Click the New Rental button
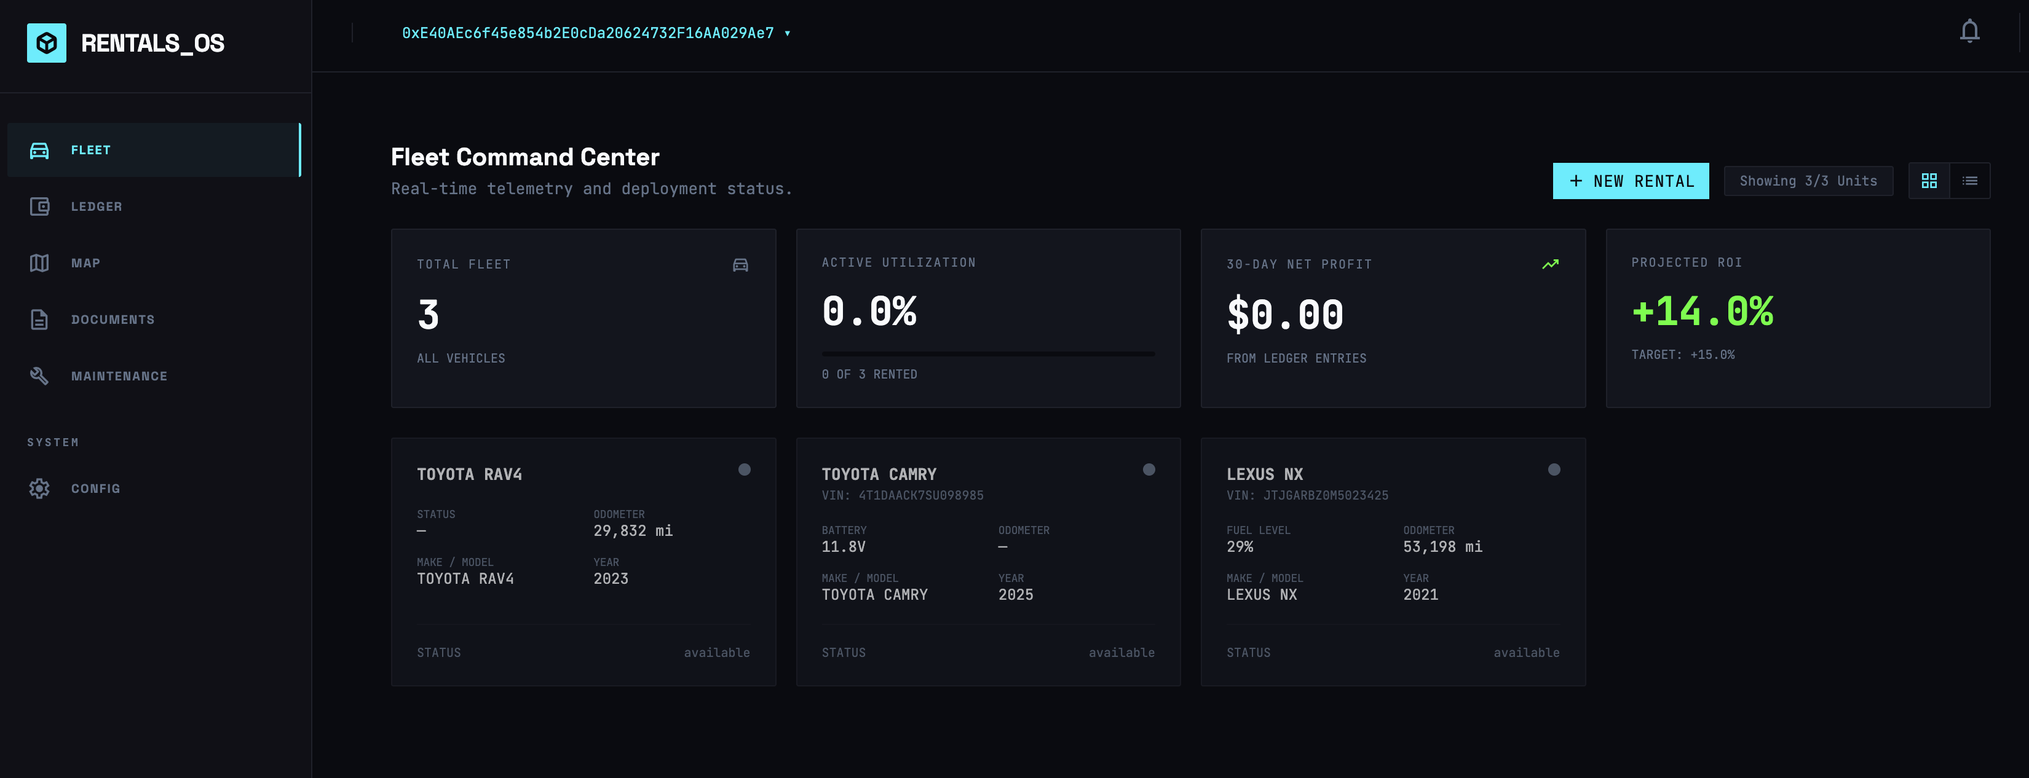Image resolution: width=2029 pixels, height=778 pixels. click(1631, 181)
